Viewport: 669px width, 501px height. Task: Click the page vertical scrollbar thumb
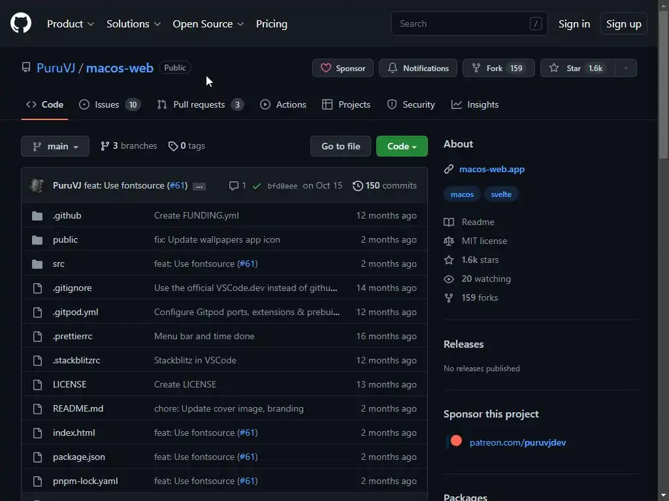664,85
